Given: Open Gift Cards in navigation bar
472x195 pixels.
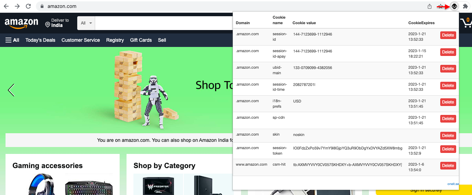Looking at the screenshot, I should 141,40.
